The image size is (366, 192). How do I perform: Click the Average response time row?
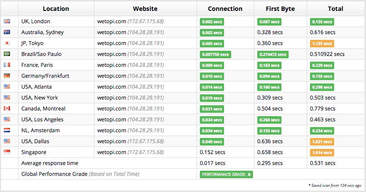click(x=183, y=163)
